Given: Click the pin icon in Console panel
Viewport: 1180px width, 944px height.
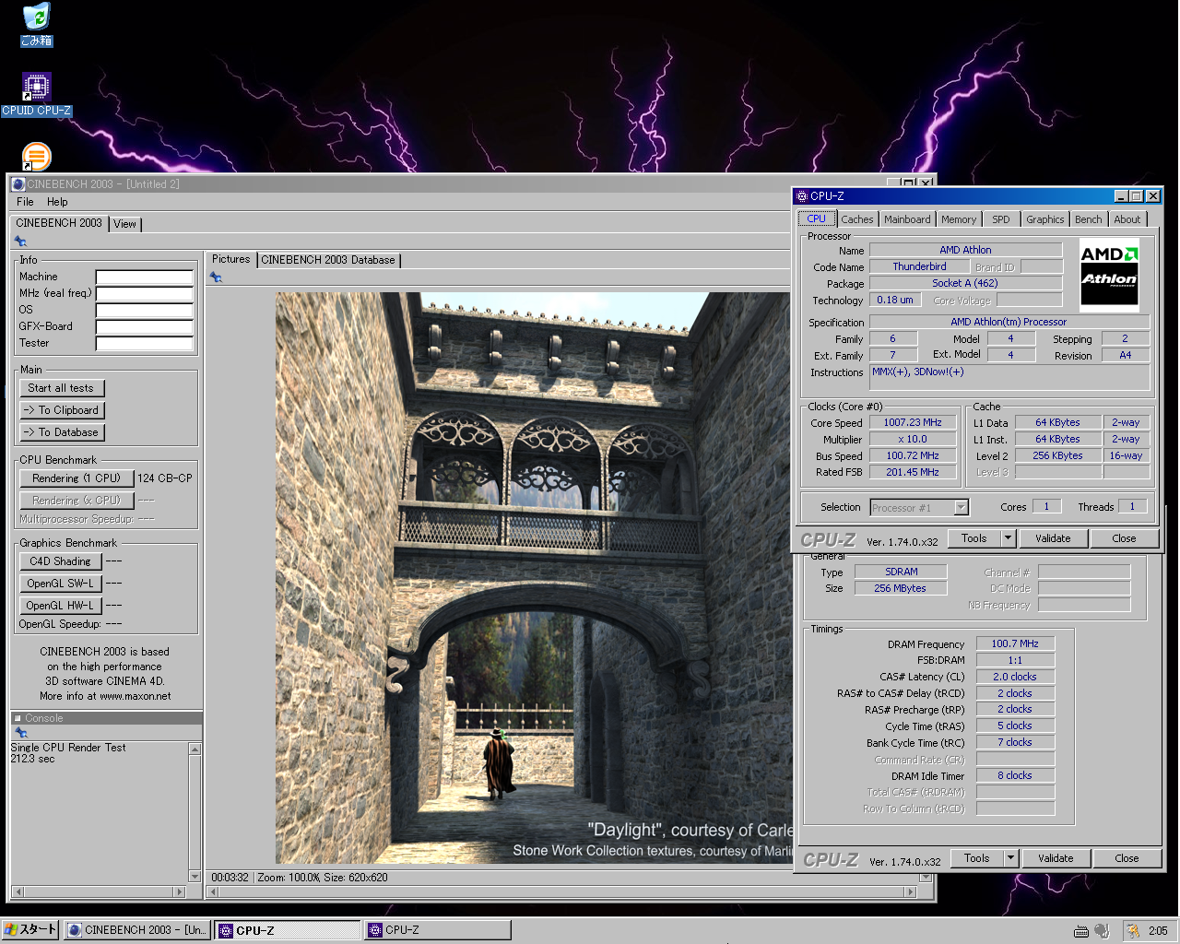Looking at the screenshot, I should (x=20, y=733).
